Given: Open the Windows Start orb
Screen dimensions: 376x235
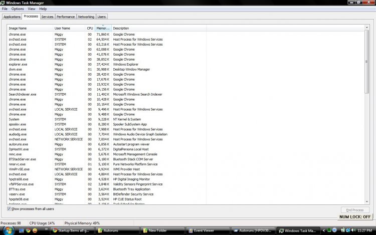Looking at the screenshot, I should coord(8,230).
